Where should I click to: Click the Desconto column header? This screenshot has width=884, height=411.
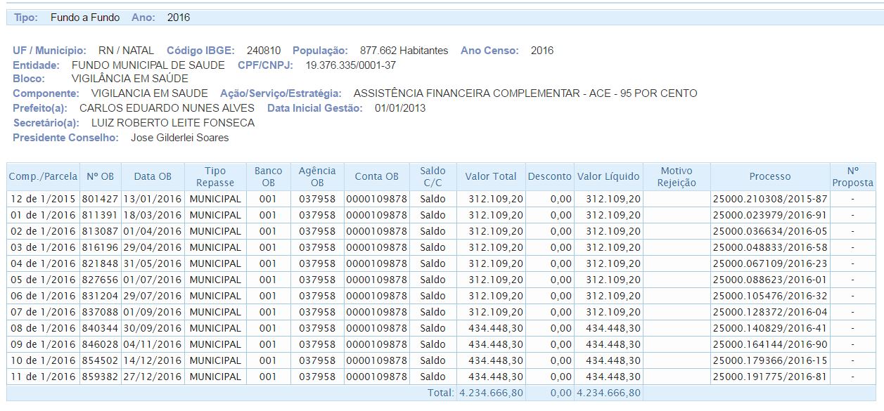[549, 176]
